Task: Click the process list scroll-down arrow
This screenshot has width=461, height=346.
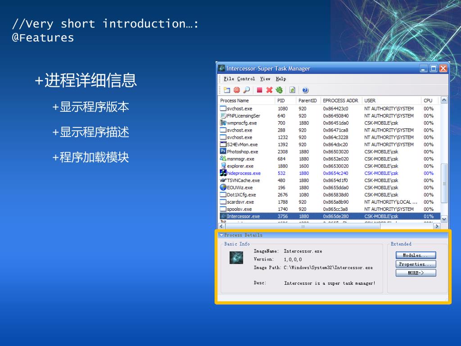Action: [444, 219]
